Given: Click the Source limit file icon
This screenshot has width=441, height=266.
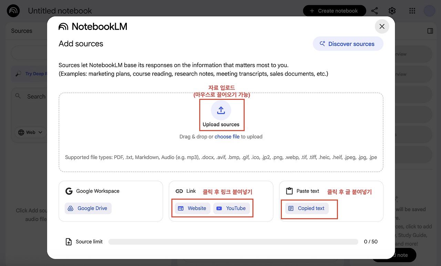Looking at the screenshot, I should (69, 242).
